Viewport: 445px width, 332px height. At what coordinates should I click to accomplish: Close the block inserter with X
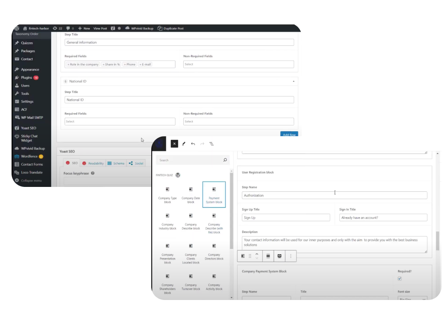[x=174, y=144]
